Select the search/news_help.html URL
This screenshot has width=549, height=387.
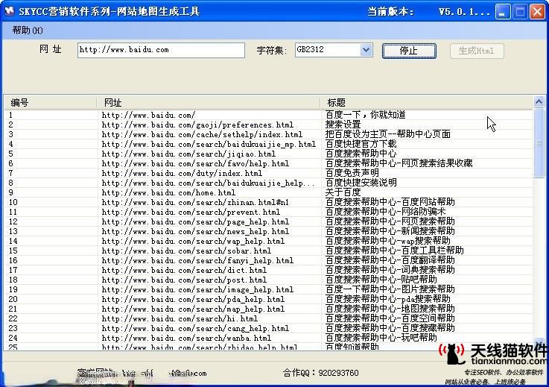pyautogui.click(x=195, y=231)
